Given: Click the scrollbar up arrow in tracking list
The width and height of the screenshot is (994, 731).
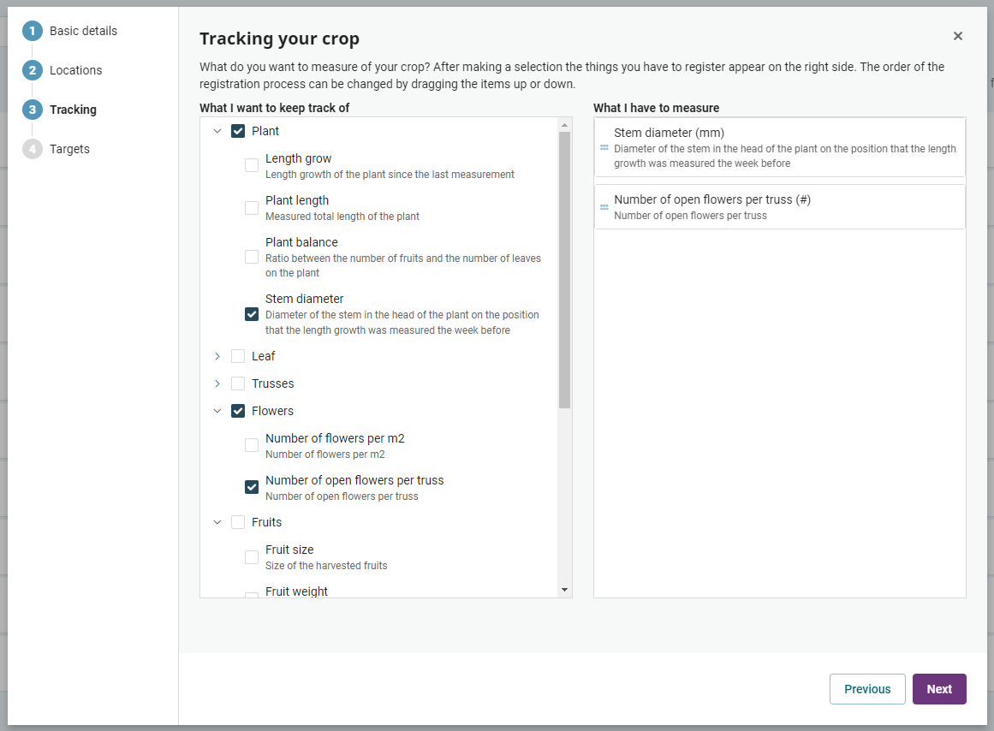Looking at the screenshot, I should pos(564,125).
